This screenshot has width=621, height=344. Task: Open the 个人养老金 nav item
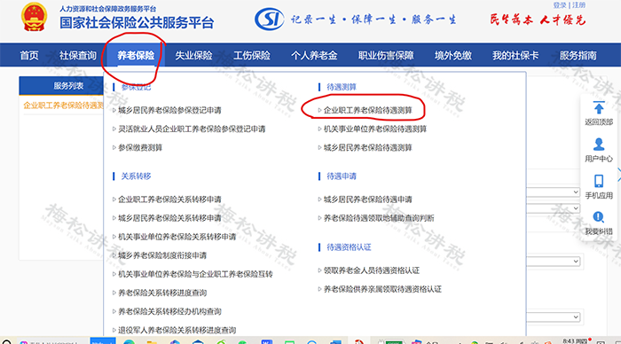(314, 56)
